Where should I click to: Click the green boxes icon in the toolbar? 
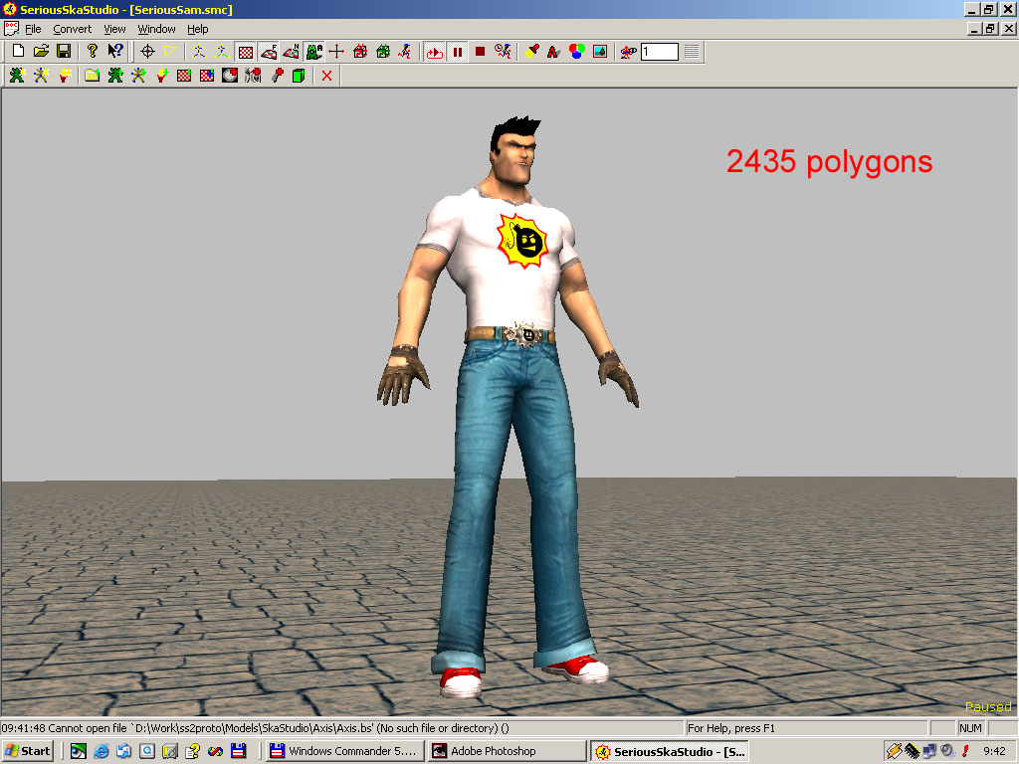click(383, 52)
